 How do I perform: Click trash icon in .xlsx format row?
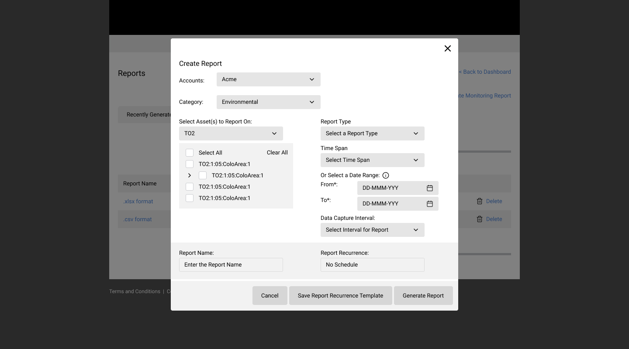480,201
